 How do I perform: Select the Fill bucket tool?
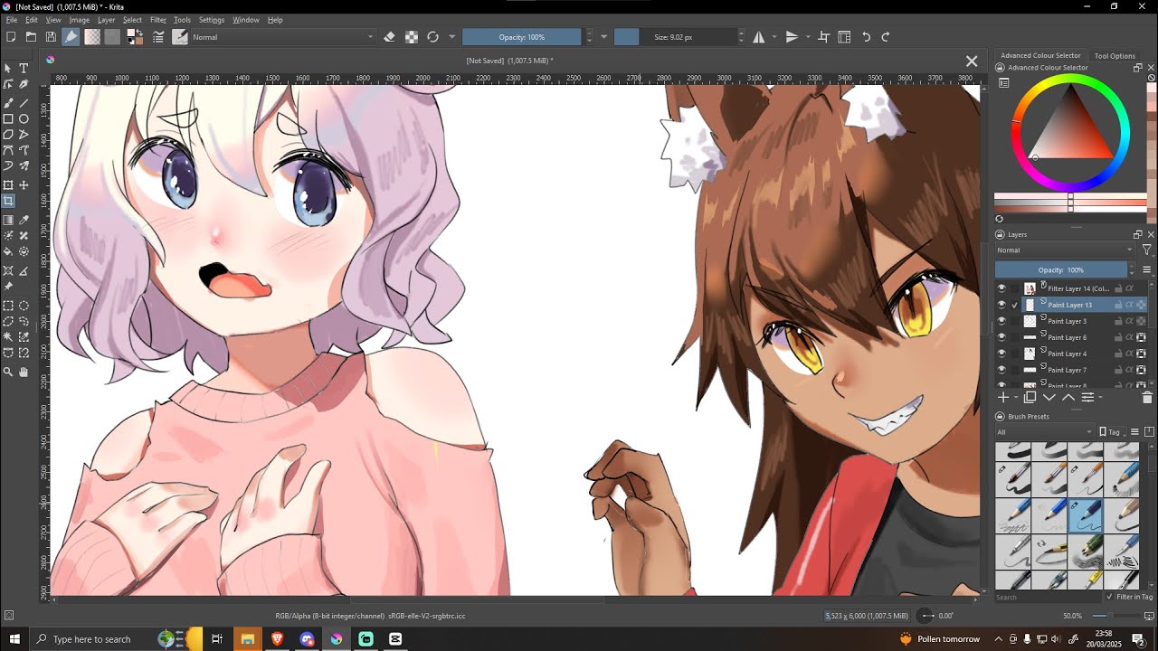click(8, 251)
